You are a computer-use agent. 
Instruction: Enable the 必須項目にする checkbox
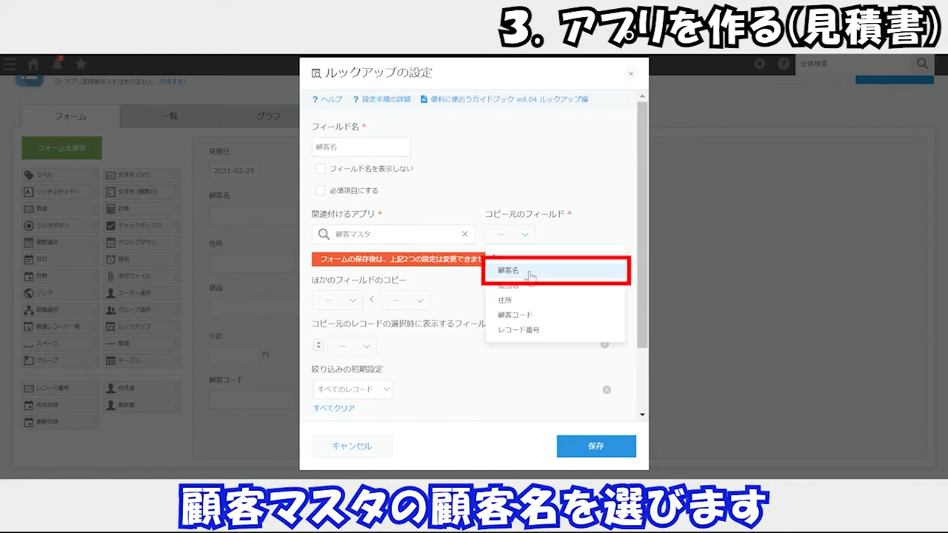[x=321, y=190]
